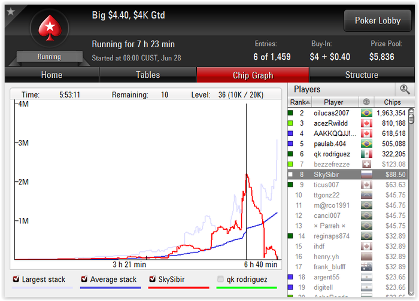Uncheck the Average stack checkbox
The height and width of the screenshot is (301, 419).
point(84,279)
